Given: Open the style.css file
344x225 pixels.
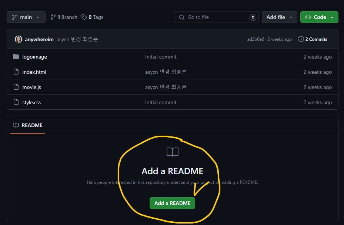Looking at the screenshot, I should tap(31, 102).
